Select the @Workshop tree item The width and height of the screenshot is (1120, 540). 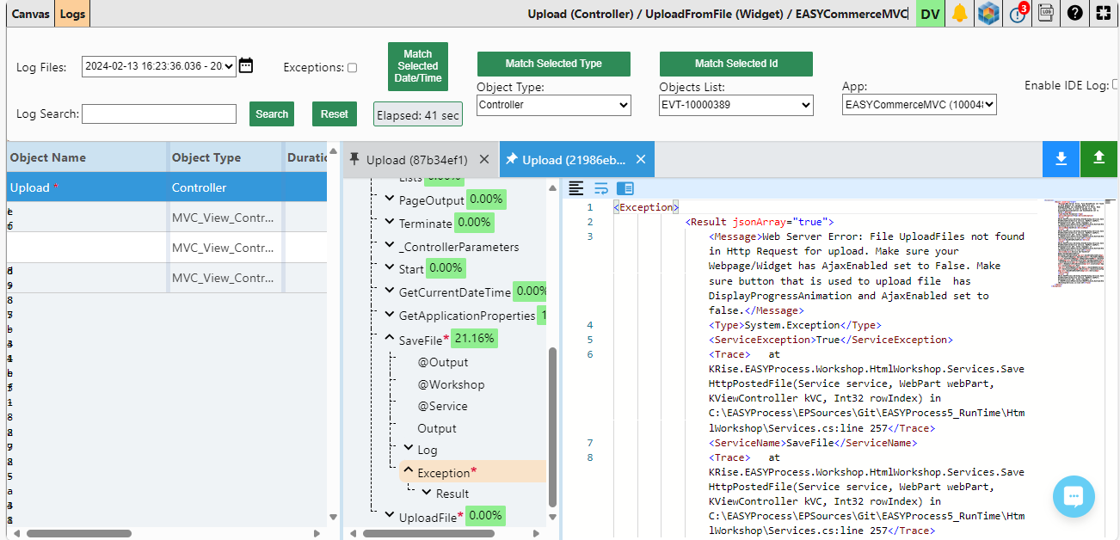pos(451,384)
